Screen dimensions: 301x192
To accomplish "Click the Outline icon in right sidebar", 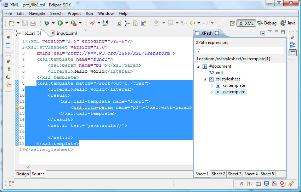I will click(293, 45).
